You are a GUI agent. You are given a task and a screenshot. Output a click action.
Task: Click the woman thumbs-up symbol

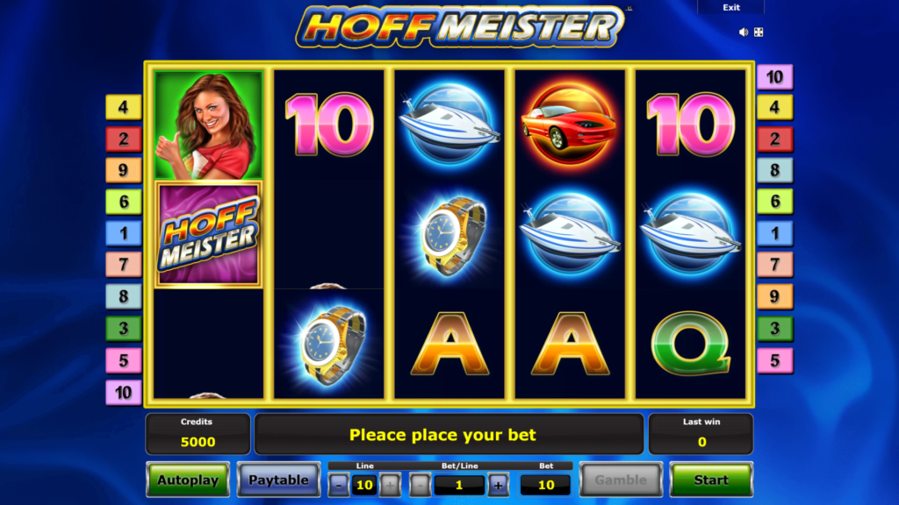point(209,124)
